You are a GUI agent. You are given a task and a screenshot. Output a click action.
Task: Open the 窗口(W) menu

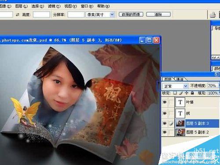[x=87, y=6]
